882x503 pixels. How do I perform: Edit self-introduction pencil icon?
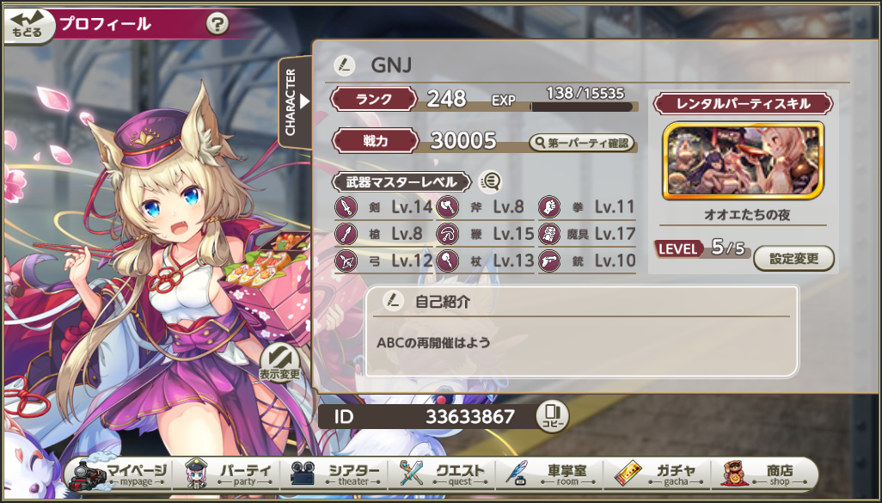[x=394, y=300]
